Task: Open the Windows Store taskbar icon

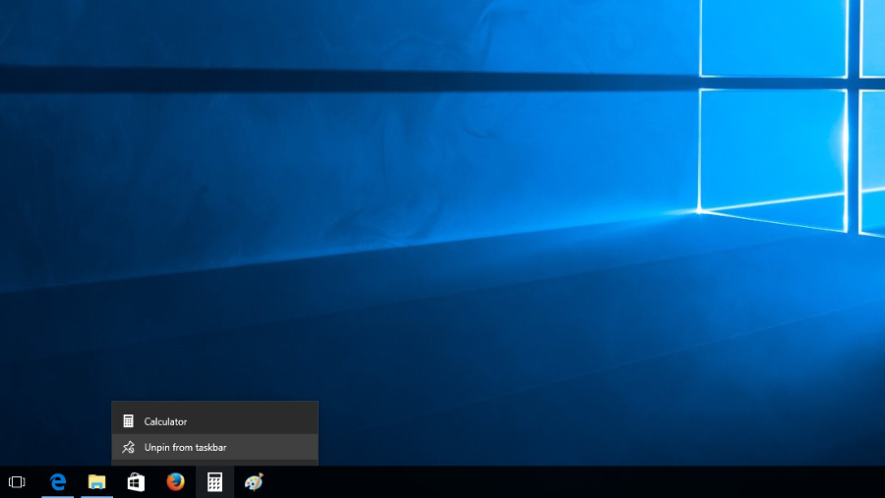Action: pos(136,482)
